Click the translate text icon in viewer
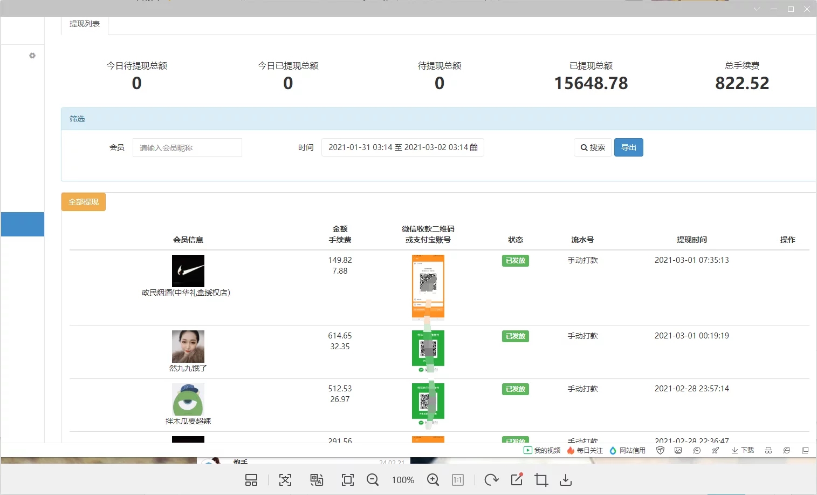817x495 pixels. (317, 480)
